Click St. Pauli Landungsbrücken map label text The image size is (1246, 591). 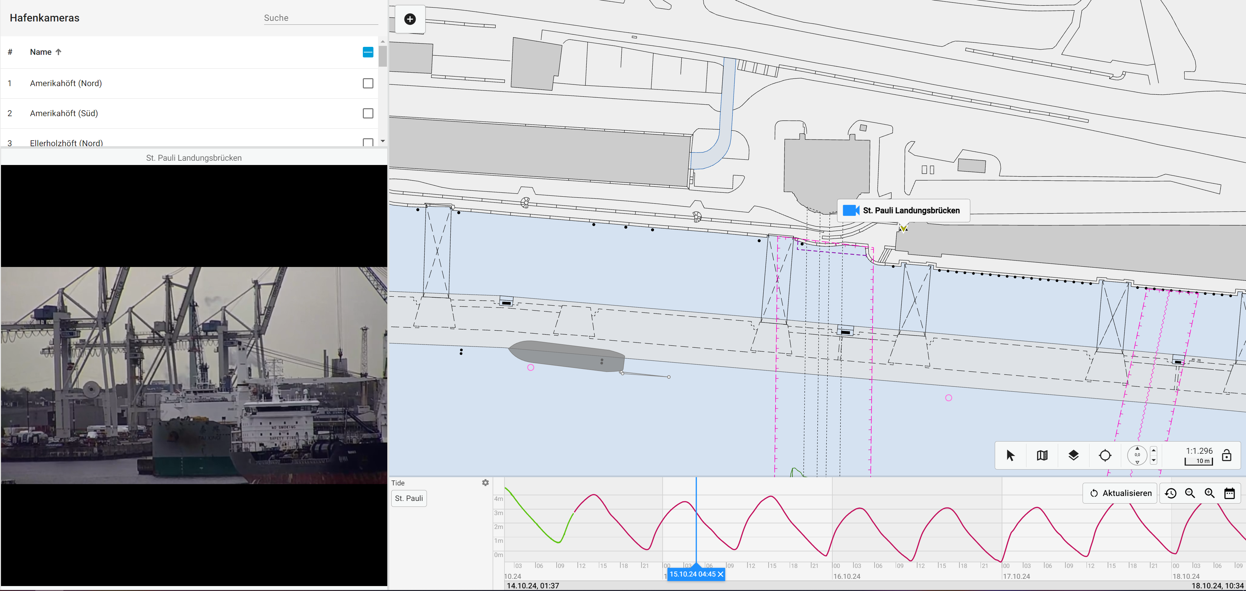point(911,211)
